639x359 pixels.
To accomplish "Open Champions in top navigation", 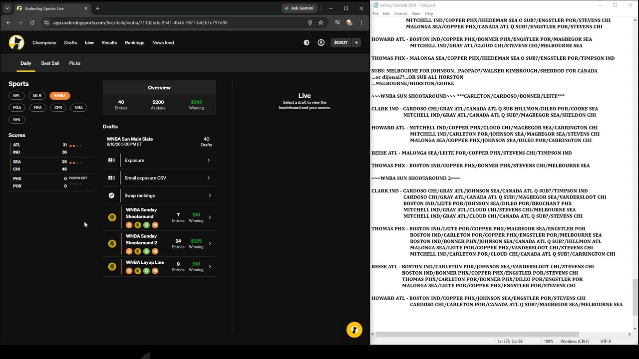I will (44, 43).
